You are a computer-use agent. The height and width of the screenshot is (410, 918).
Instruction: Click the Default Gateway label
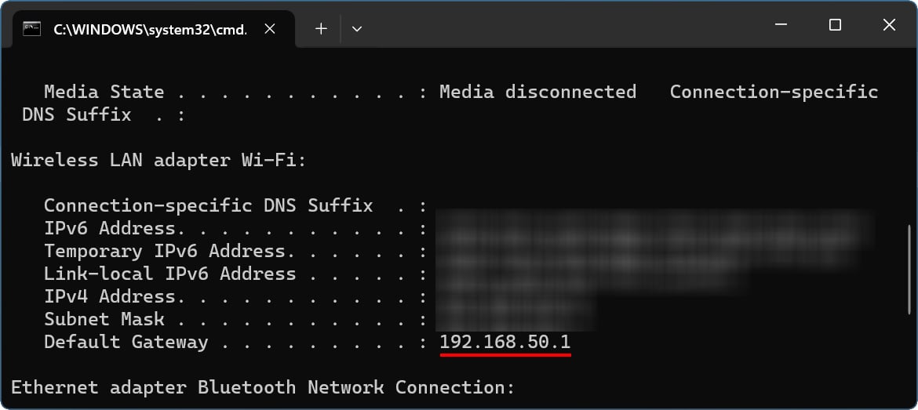(126, 343)
